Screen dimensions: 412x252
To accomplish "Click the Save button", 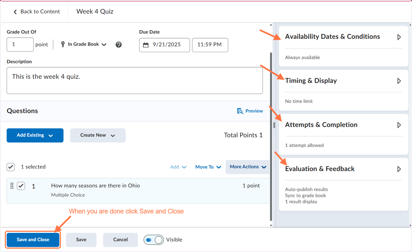I will pos(81,240).
